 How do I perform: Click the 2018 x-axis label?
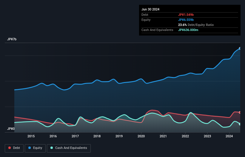[x=97, y=136]
